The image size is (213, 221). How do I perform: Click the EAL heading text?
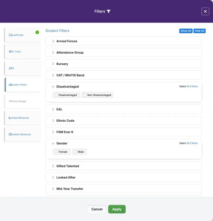click(x=59, y=109)
